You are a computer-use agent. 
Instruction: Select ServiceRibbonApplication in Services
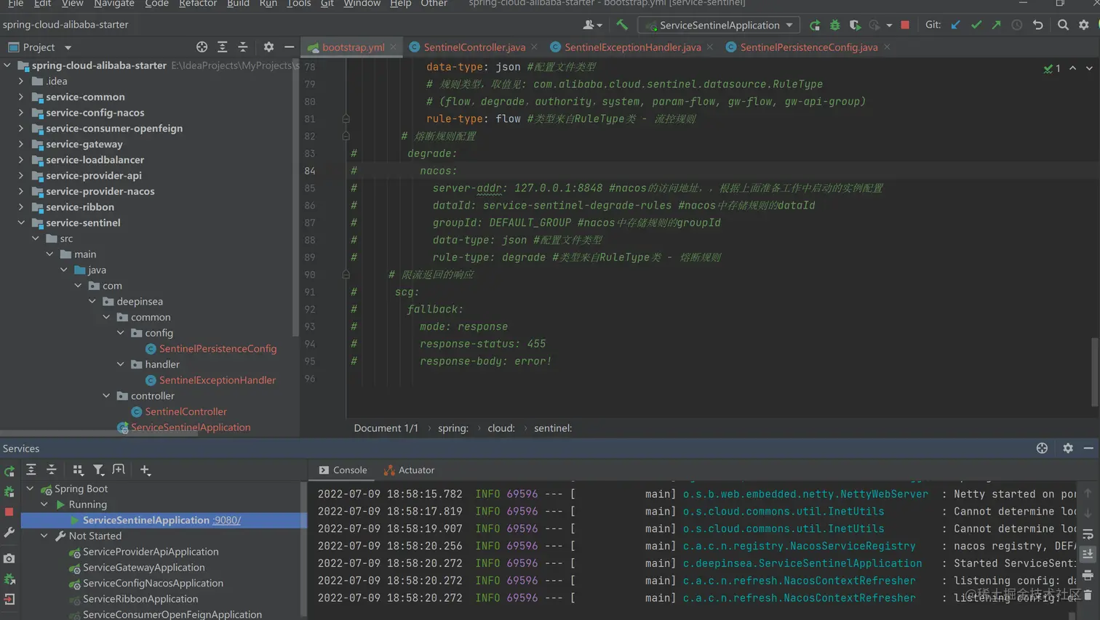pos(140,599)
